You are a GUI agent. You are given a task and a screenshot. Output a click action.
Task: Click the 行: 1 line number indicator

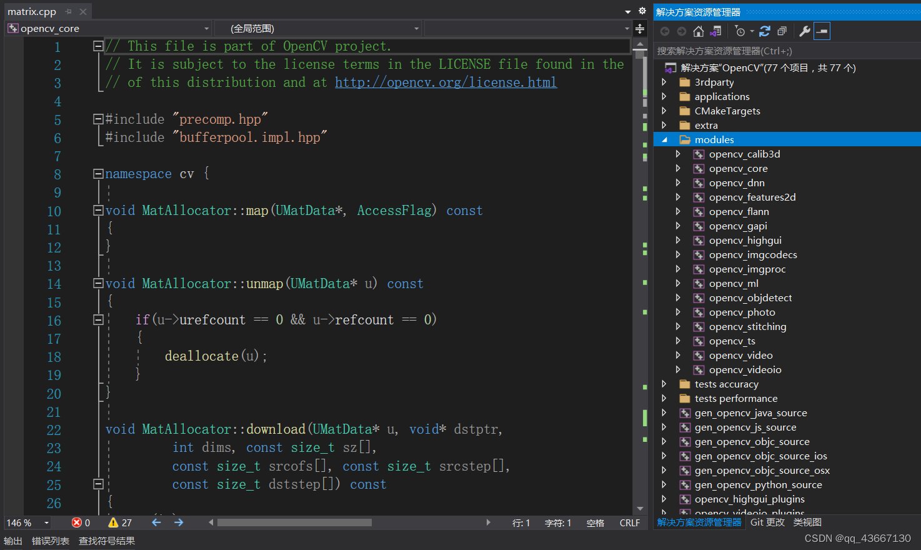coord(521,523)
